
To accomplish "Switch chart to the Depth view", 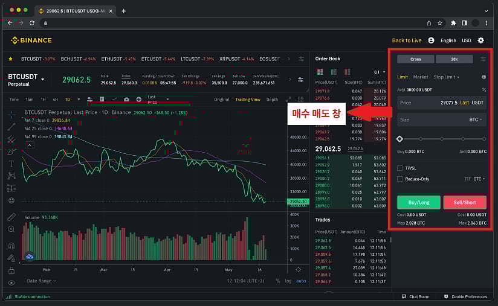I will (x=272, y=99).
